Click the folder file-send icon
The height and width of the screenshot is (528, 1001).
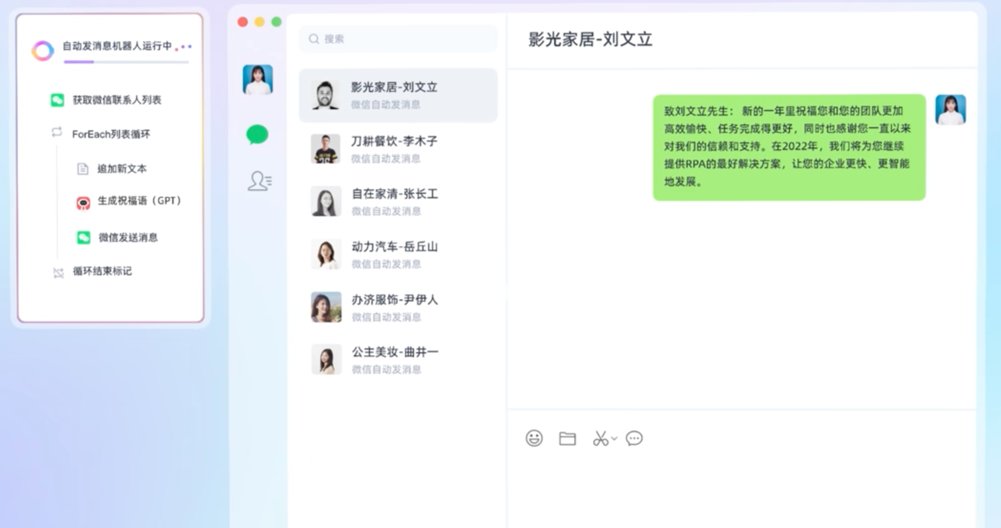(567, 439)
